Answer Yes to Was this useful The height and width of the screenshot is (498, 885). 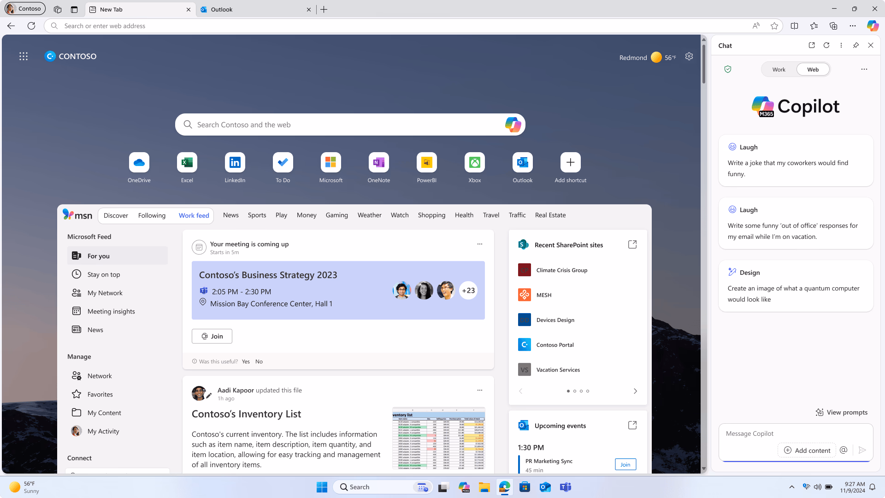pyautogui.click(x=246, y=362)
